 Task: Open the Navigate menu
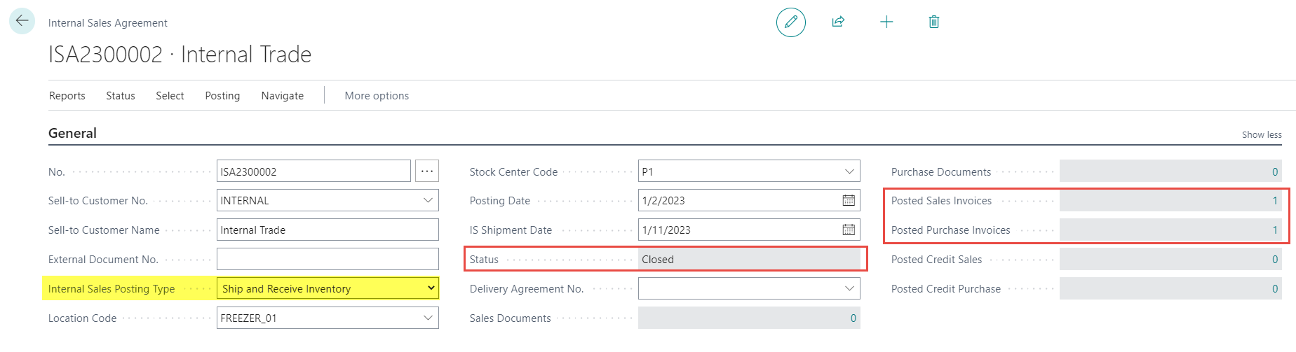[x=282, y=96]
